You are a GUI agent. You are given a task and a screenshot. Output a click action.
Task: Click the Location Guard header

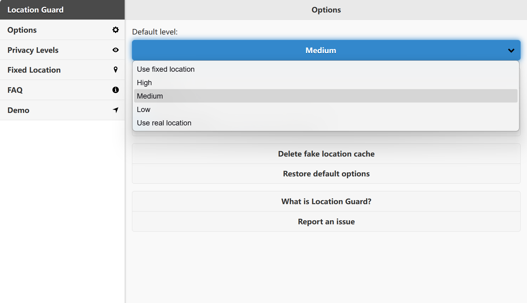pyautogui.click(x=35, y=9)
